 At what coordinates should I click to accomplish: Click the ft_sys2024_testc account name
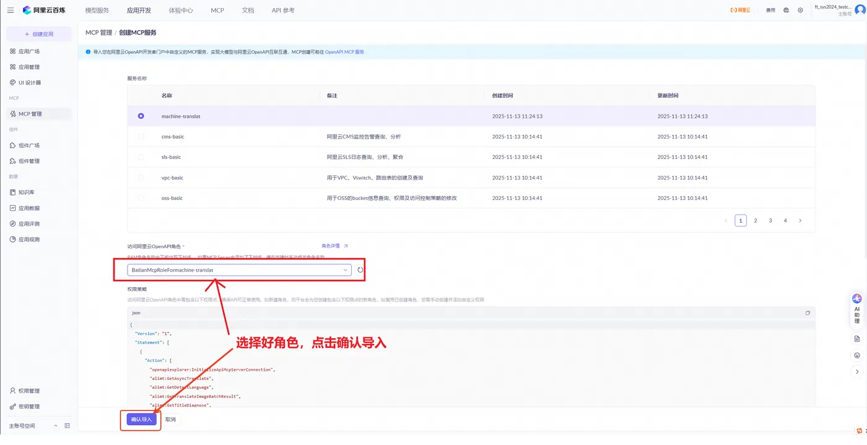click(x=832, y=7)
